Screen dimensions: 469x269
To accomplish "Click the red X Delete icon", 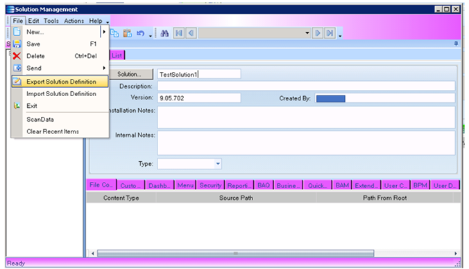I will pyautogui.click(x=17, y=56).
